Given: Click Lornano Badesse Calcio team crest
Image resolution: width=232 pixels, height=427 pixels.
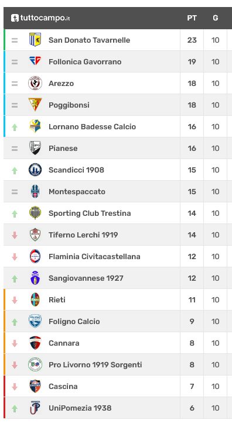Looking at the screenshot, I should pos(35,126).
